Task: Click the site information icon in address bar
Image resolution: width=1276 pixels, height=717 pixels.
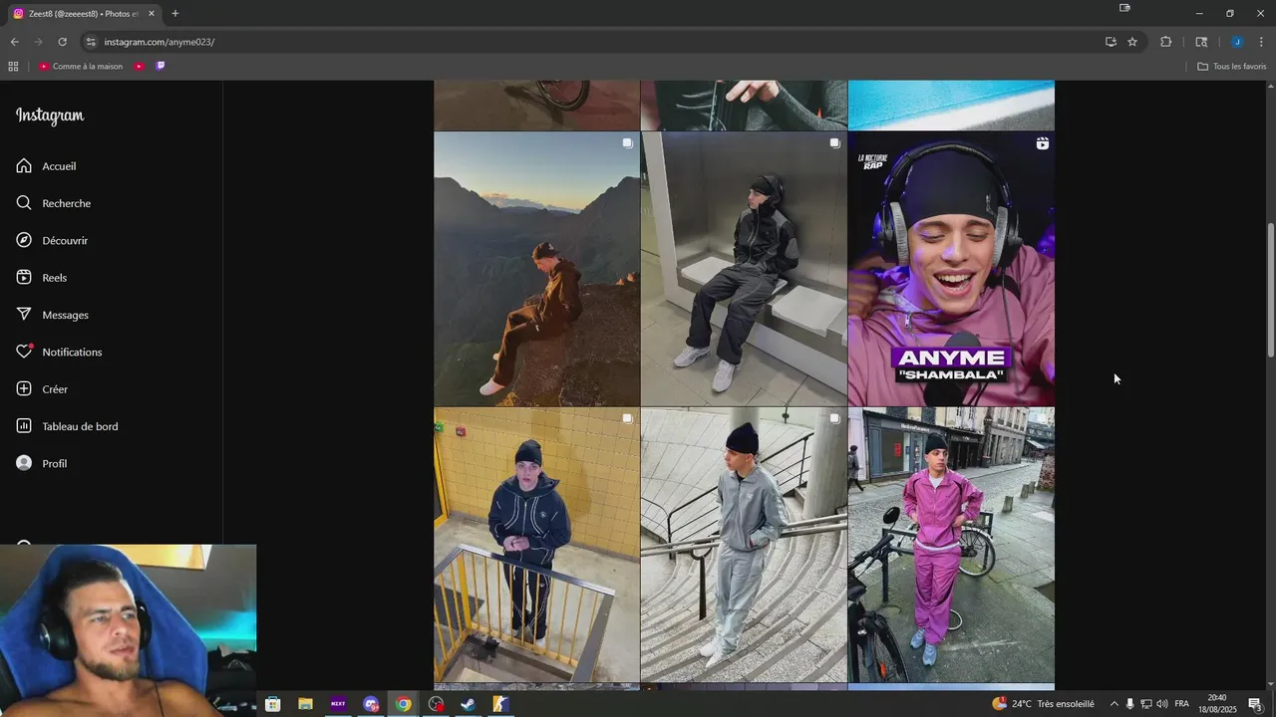Action: point(91,42)
